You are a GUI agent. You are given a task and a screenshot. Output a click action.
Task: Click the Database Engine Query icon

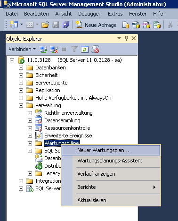coord(126,25)
